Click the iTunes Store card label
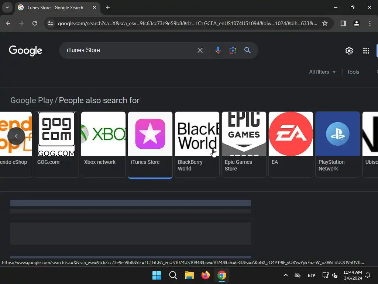The width and height of the screenshot is (378, 284). 145,162
